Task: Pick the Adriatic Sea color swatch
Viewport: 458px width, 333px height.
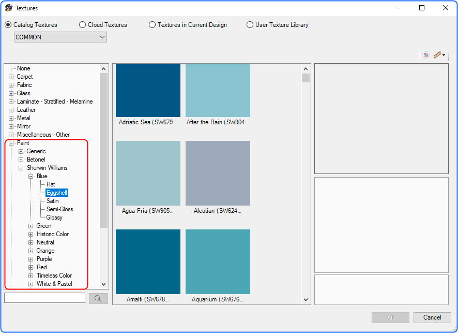Action: (x=148, y=91)
